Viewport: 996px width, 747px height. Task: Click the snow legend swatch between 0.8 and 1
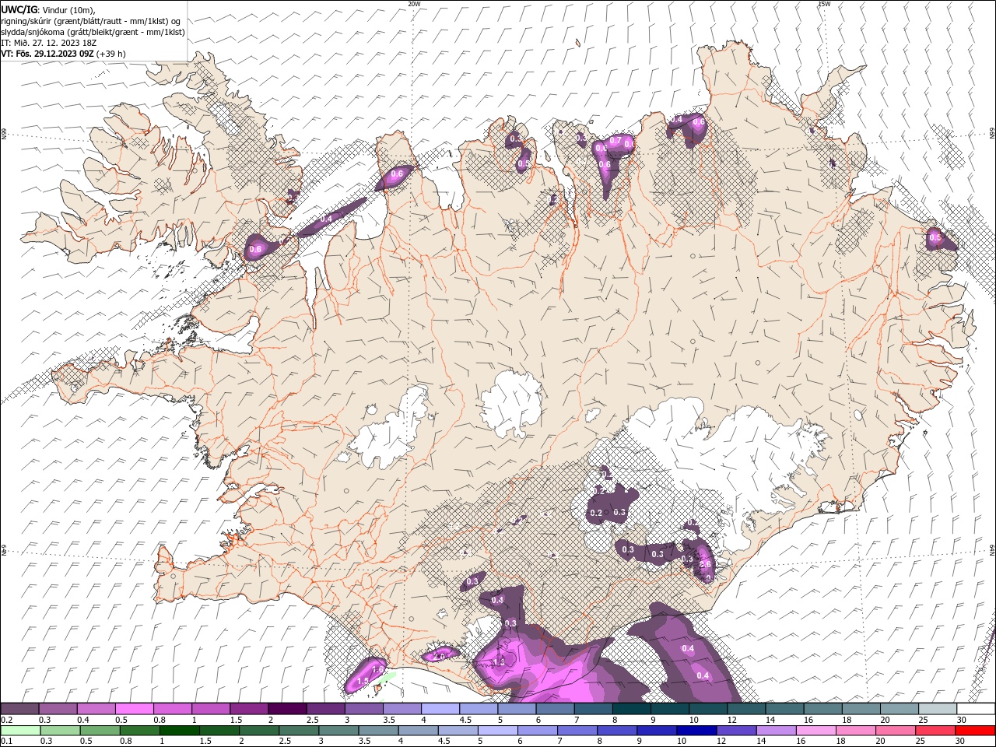coord(172,708)
